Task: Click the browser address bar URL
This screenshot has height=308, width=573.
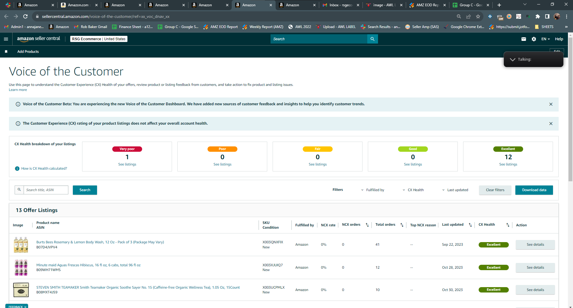Action: 106,16
